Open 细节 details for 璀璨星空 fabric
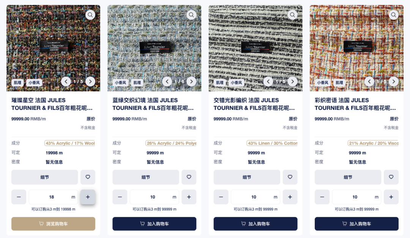The image size is (410, 238). tap(45, 177)
